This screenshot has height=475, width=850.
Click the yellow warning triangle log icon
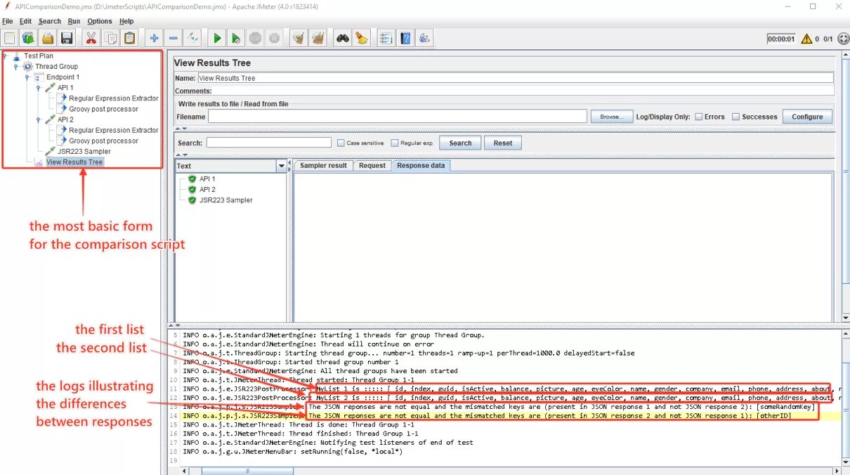coord(806,39)
